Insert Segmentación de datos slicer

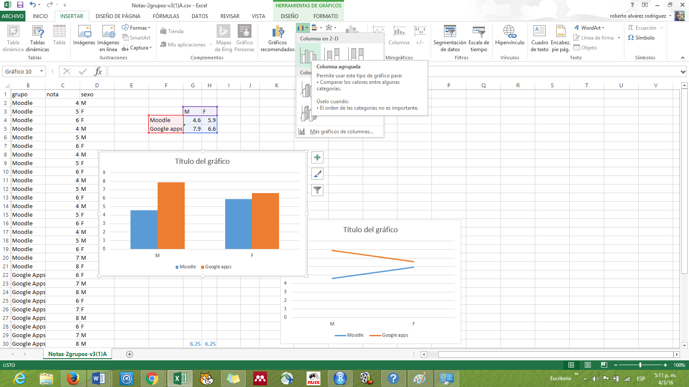pyautogui.click(x=450, y=39)
